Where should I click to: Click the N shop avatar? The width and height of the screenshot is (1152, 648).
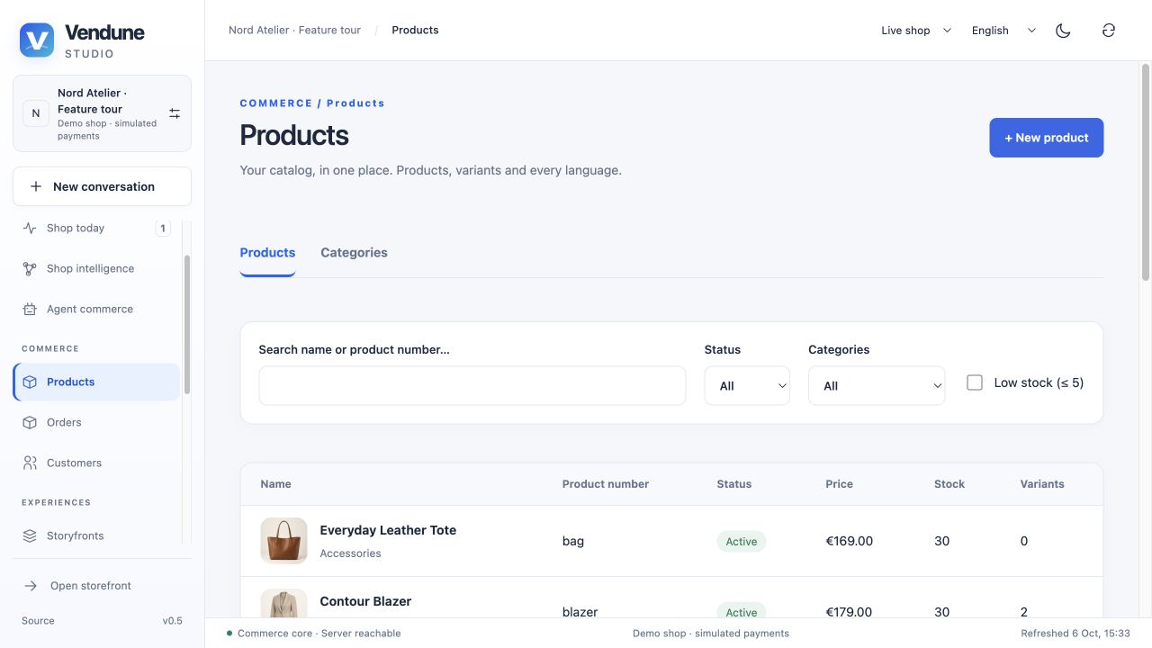[36, 113]
